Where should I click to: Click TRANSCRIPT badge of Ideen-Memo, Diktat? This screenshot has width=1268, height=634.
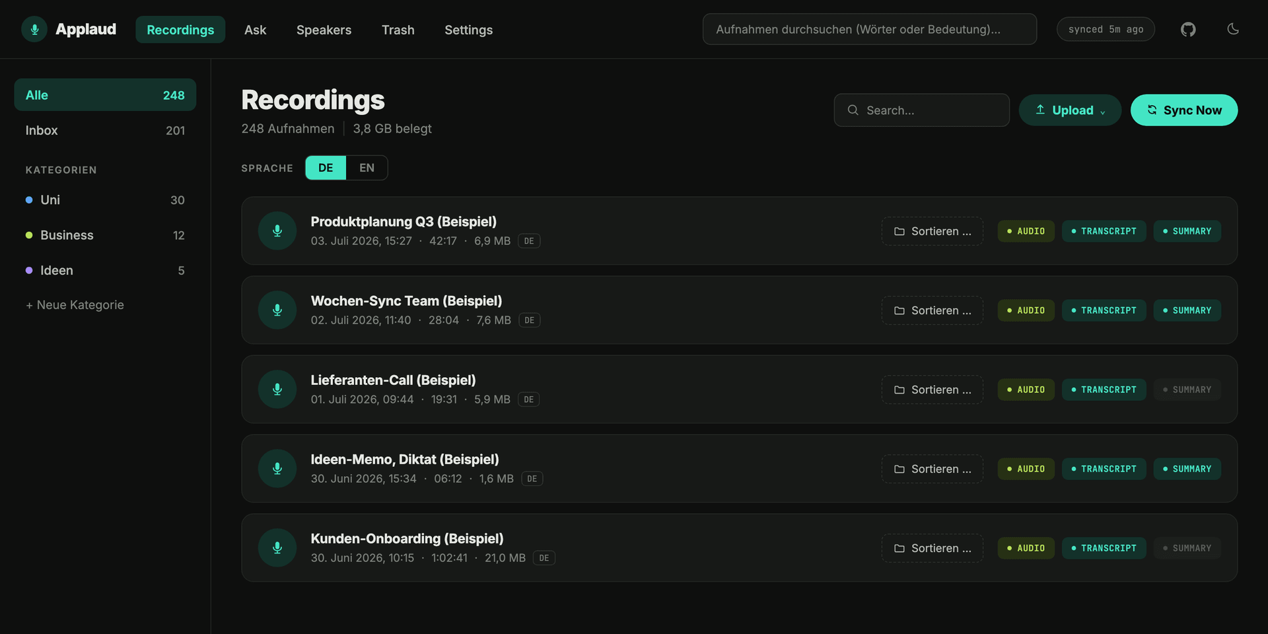1104,469
